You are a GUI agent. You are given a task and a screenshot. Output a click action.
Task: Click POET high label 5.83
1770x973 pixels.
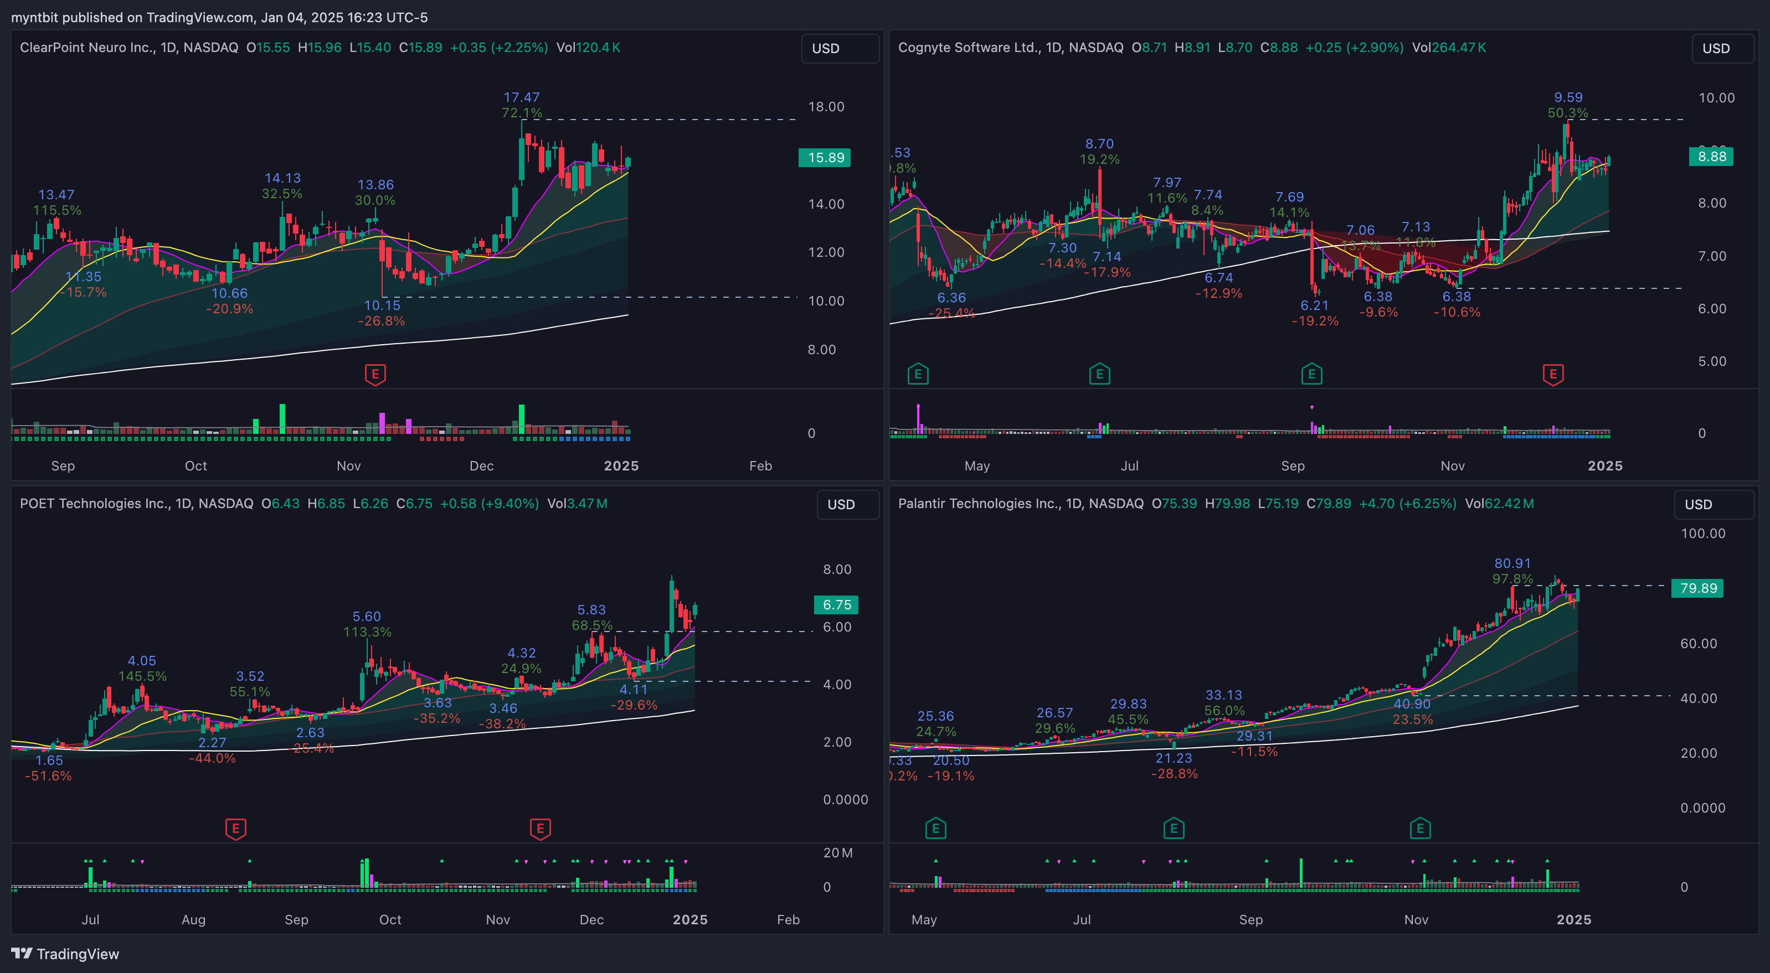tap(591, 610)
